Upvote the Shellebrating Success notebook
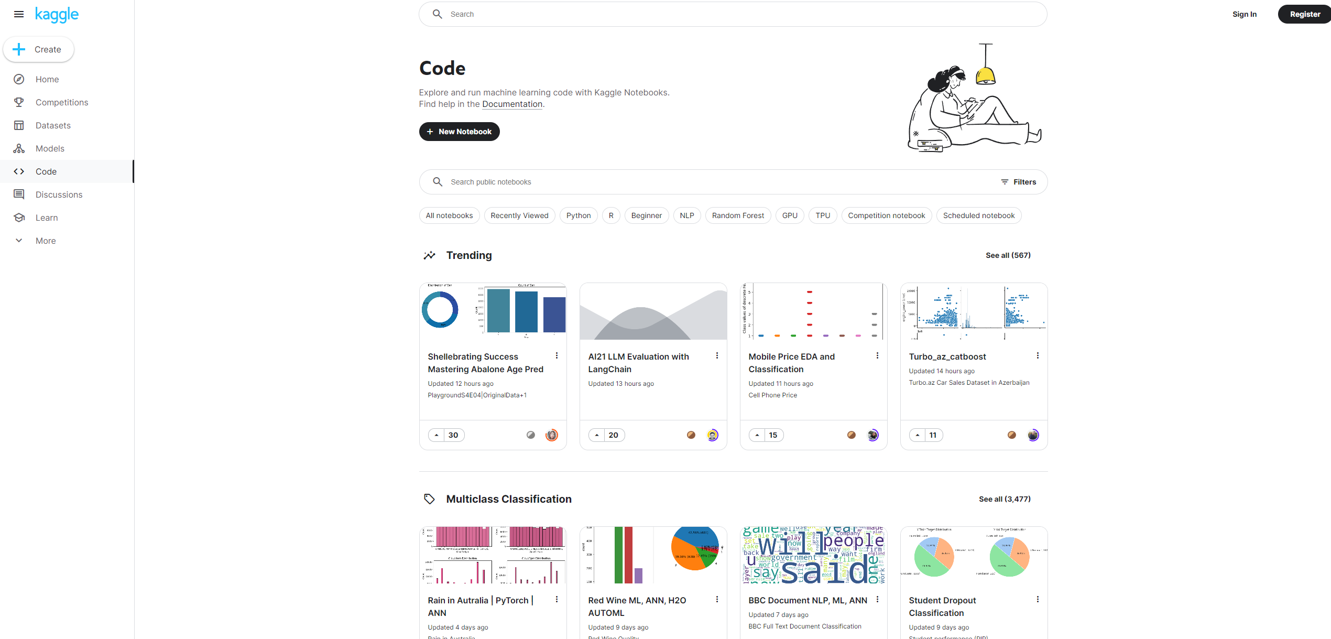 (437, 435)
